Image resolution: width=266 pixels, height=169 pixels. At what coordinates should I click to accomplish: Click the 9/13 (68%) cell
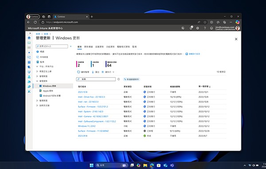point(175,131)
